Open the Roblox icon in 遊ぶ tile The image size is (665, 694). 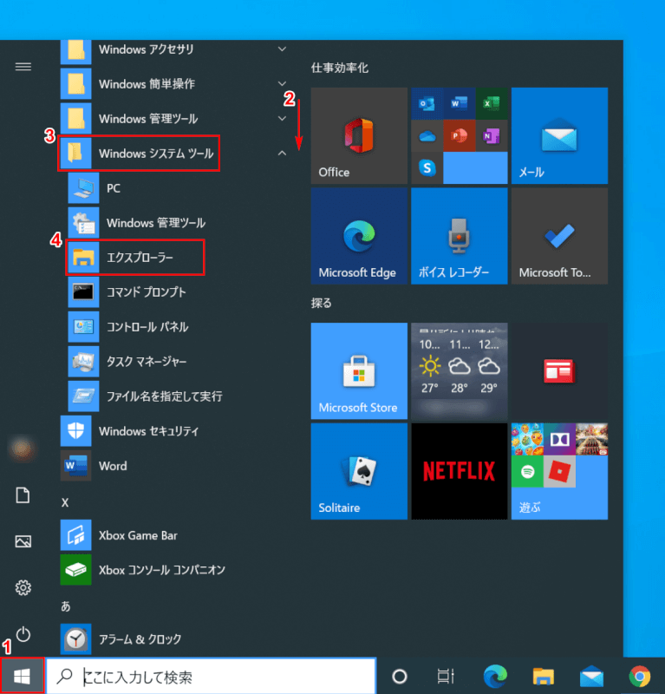[560, 472]
